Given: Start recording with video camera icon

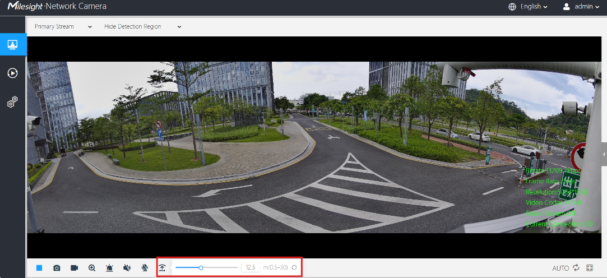Looking at the screenshot, I should click(75, 268).
